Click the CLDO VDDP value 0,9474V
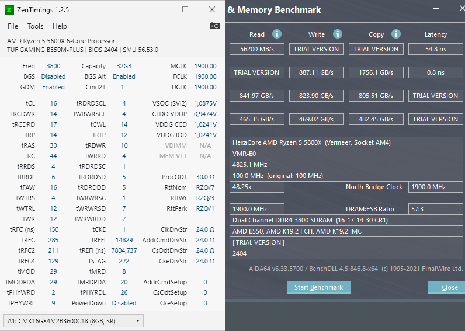Image resolution: width=465 pixels, height=331 pixels. click(x=205, y=114)
